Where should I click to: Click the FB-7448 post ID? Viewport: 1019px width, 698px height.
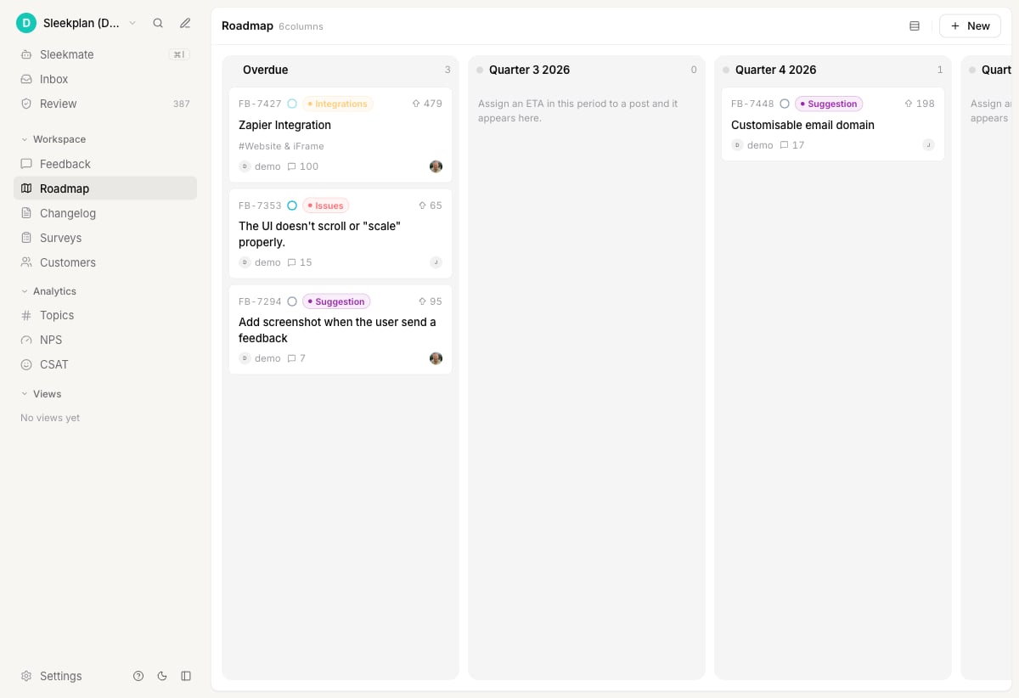[752, 104]
